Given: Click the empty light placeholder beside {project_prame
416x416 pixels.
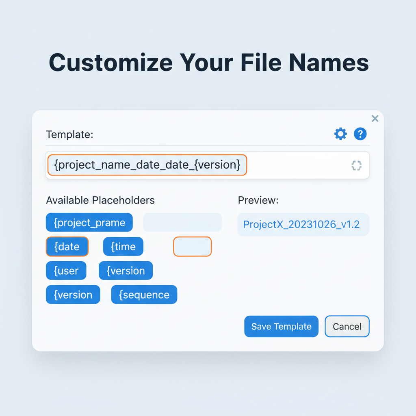Looking at the screenshot, I should click(x=182, y=222).
